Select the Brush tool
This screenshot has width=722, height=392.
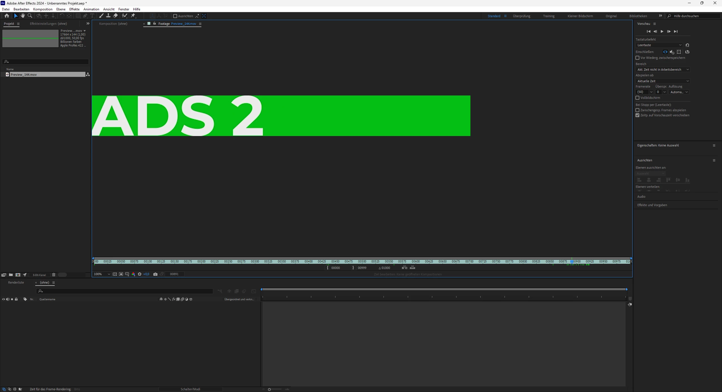[101, 16]
